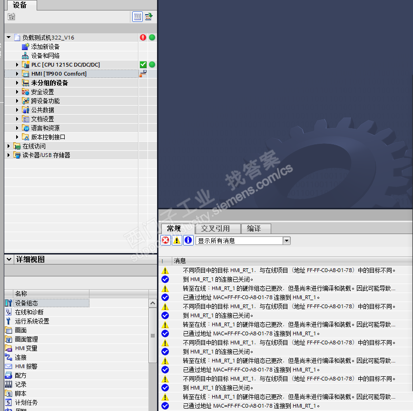Click the 语言和资源 globe icon
The width and height of the screenshot is (413, 411).
click(x=25, y=128)
